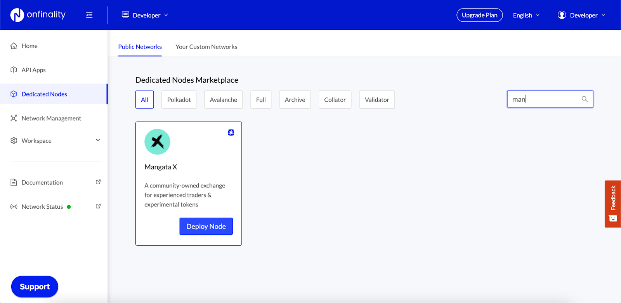The height and width of the screenshot is (303, 621).
Task: Switch to Your Custom Networks tab
Action: coord(206,47)
